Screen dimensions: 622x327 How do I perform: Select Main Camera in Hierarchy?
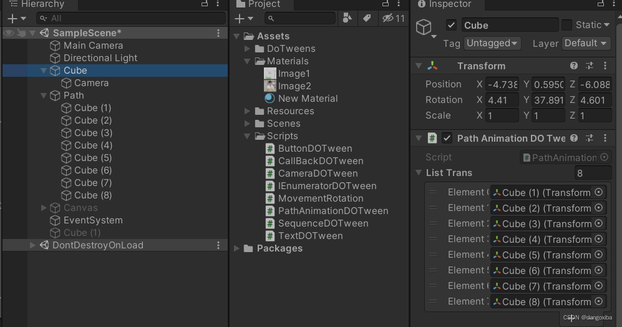93,46
